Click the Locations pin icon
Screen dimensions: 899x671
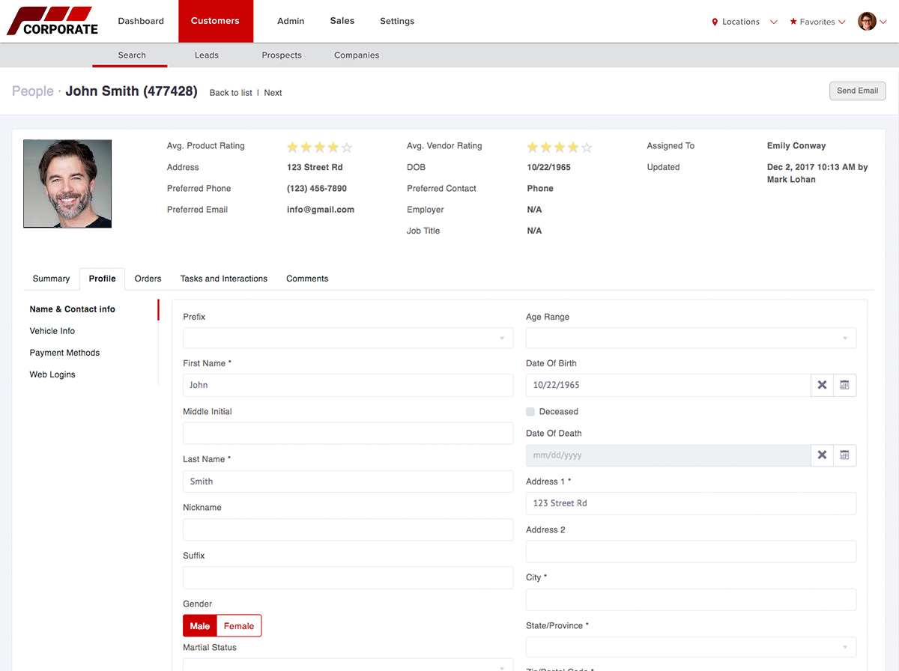pos(715,22)
